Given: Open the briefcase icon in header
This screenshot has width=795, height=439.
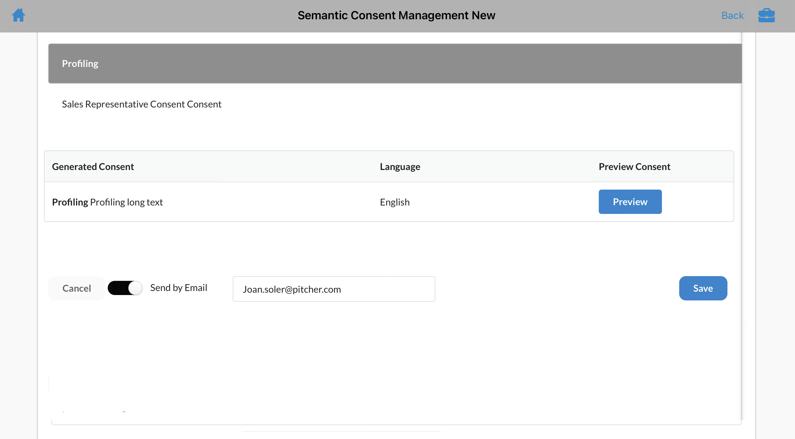Looking at the screenshot, I should [766, 15].
